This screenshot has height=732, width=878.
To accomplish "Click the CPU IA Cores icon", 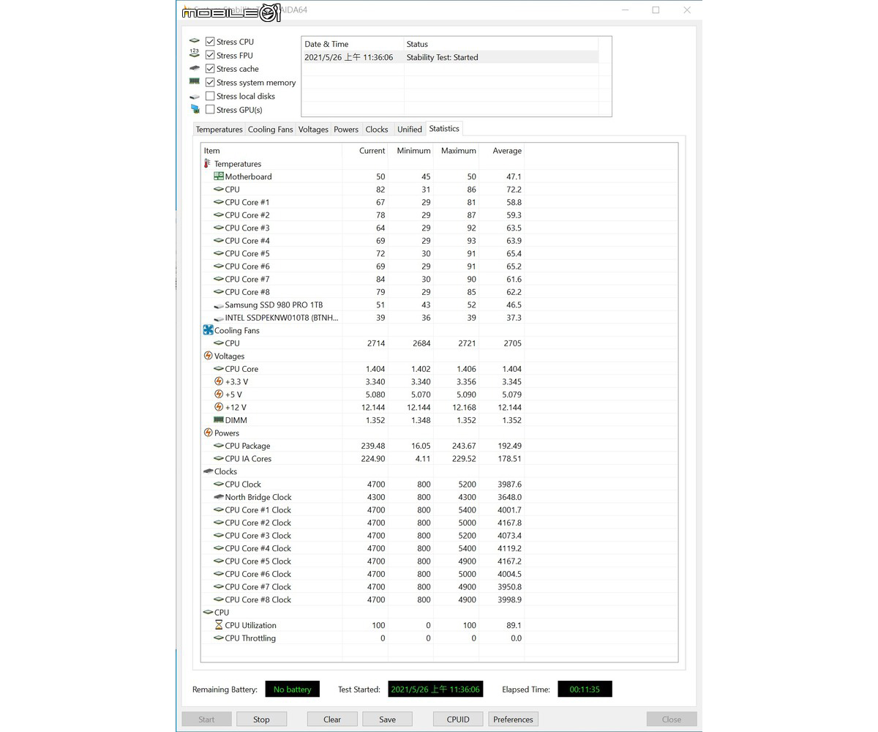I will (218, 459).
